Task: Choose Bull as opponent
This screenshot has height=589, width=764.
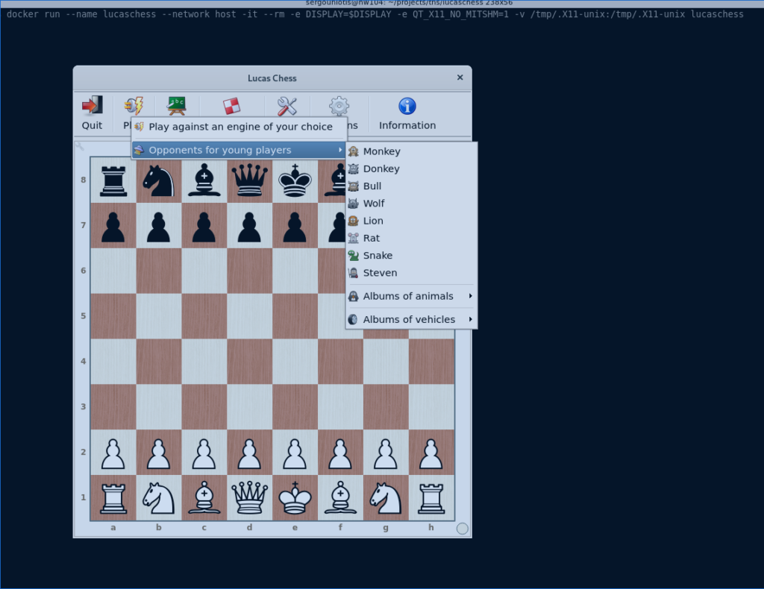Action: coord(411,186)
